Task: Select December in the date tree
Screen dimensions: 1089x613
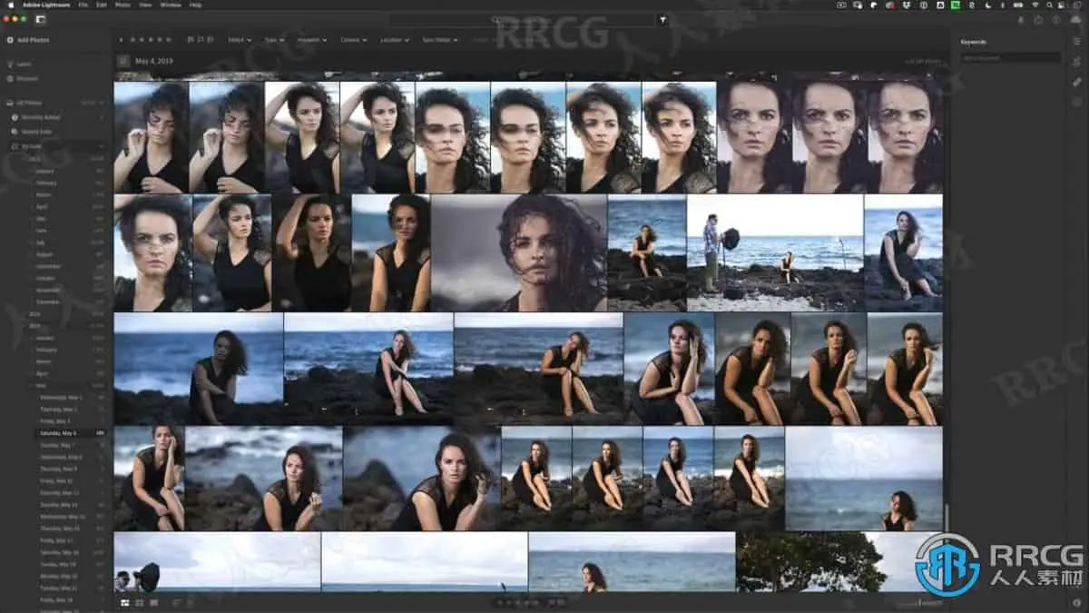Action: pyautogui.click(x=49, y=302)
